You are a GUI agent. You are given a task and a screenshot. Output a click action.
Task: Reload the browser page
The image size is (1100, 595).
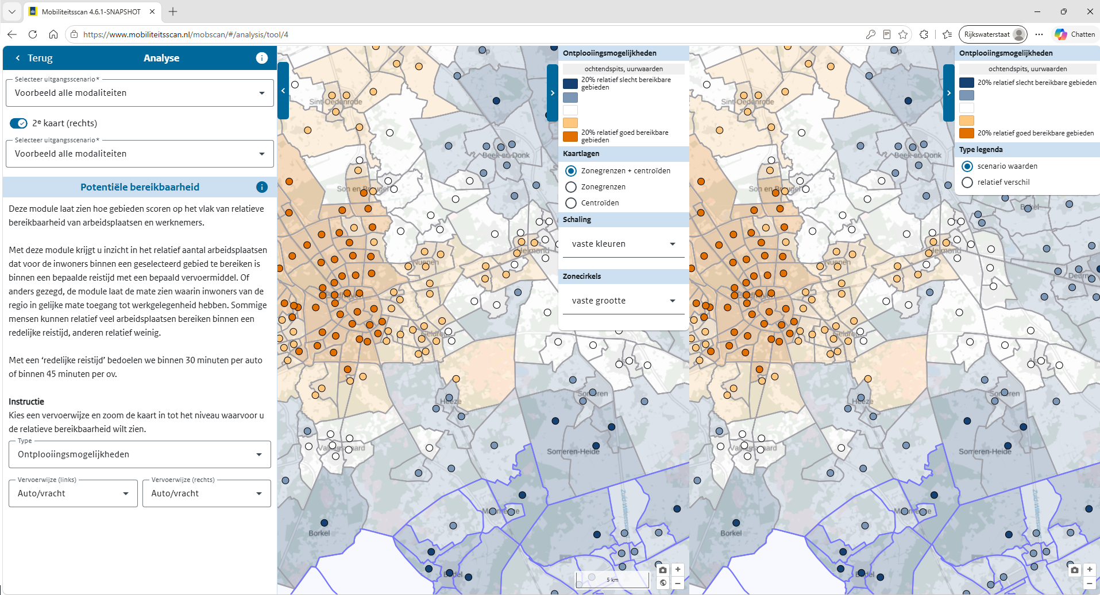(33, 34)
